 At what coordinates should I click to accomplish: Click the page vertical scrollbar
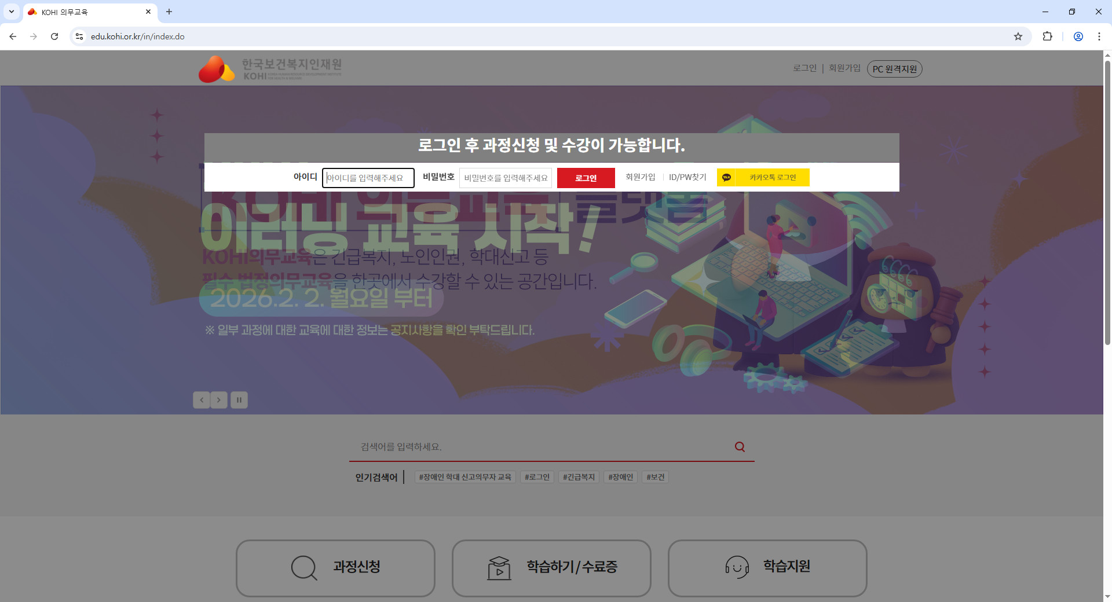1107,203
